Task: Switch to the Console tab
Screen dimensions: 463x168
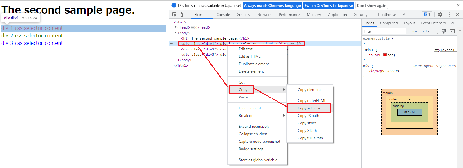Action: (223, 15)
